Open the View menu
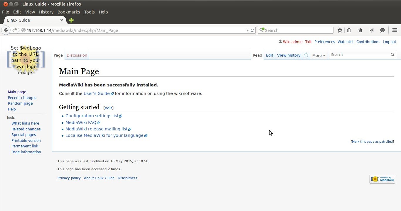 point(30,12)
